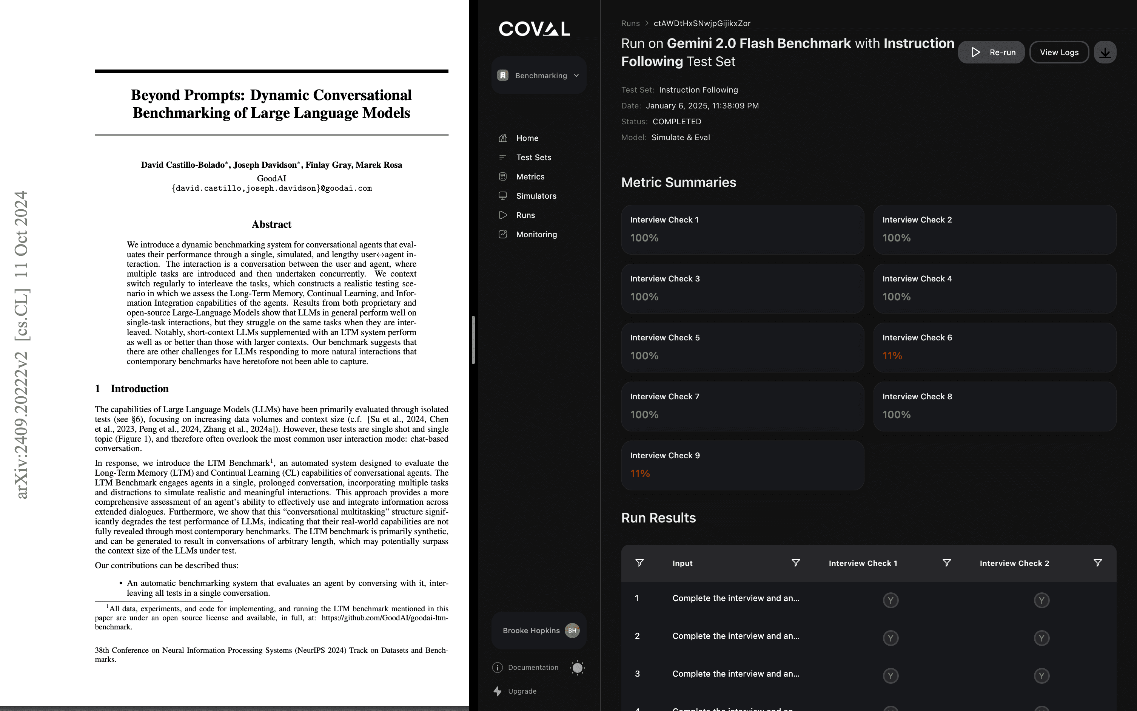
Task: Click the COVAL logo
Action: 534,29
